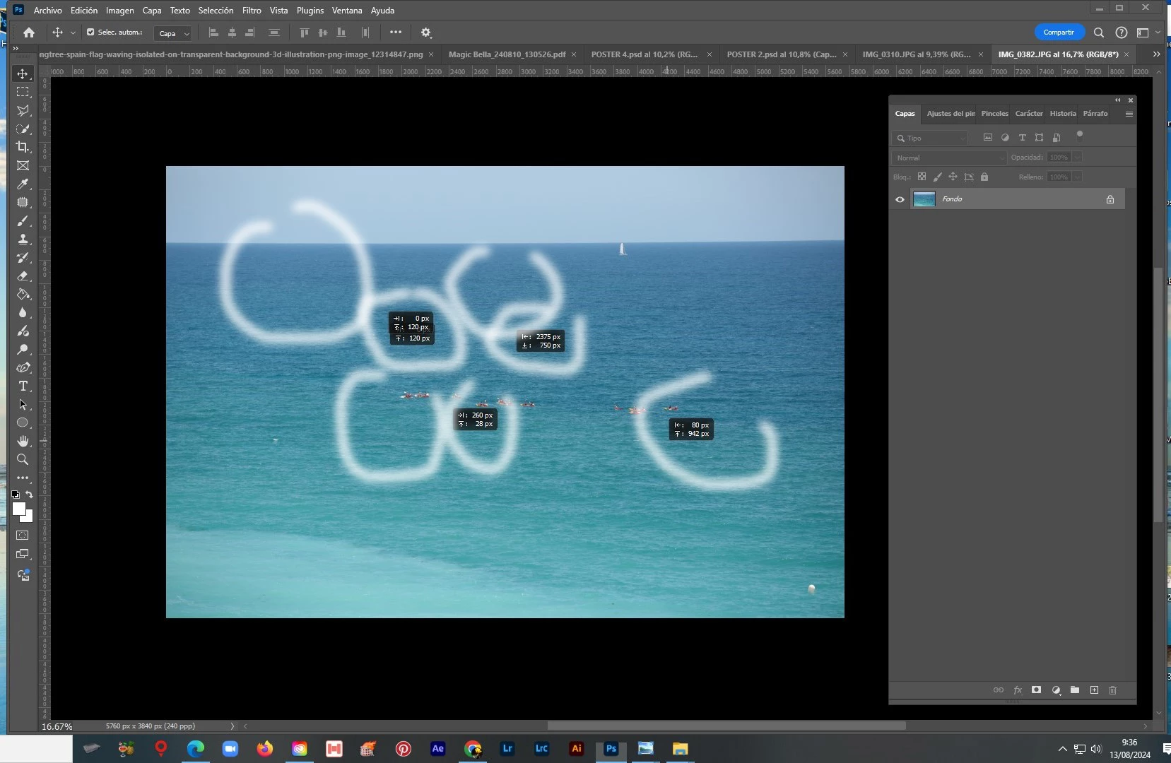Swap foreground and background colors
The height and width of the screenshot is (763, 1171).
point(29,495)
